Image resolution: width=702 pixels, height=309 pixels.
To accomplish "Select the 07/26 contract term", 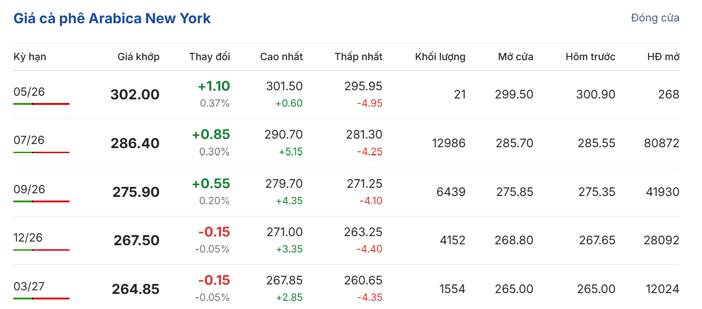I will (x=29, y=140).
